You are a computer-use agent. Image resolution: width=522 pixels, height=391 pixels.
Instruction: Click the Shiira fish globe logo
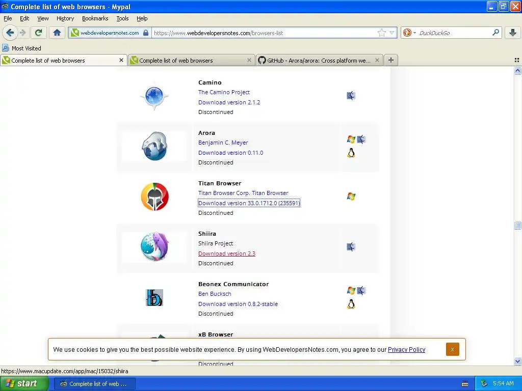click(154, 247)
